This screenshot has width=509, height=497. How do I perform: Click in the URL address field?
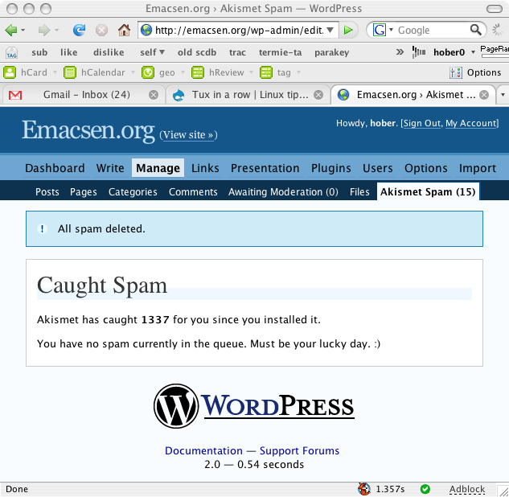click(240, 31)
